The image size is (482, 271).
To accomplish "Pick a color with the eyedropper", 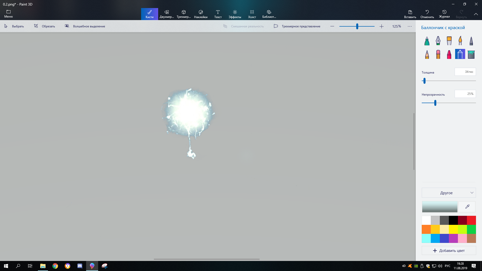I will pos(467,207).
